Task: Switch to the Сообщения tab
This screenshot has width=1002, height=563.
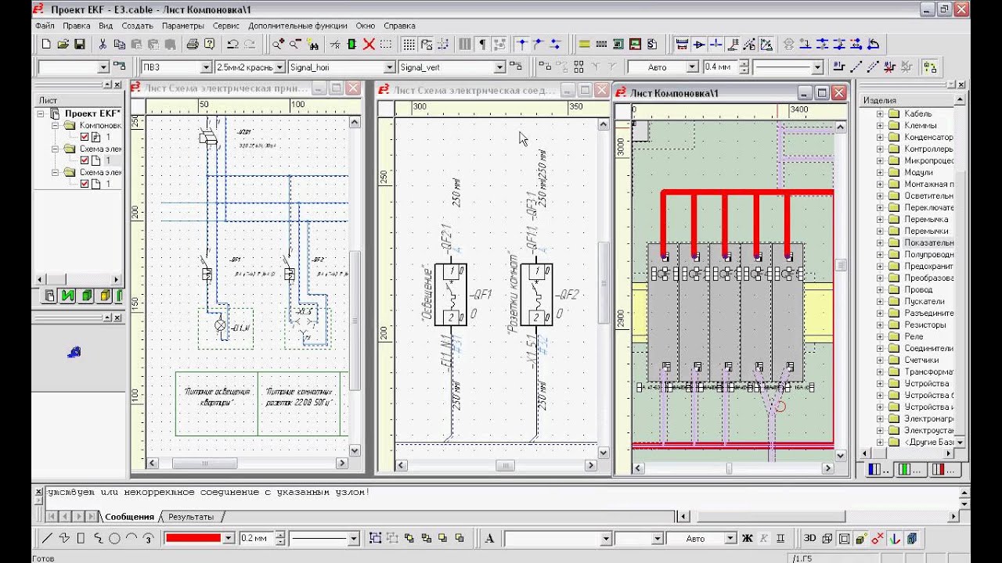Action: [x=129, y=517]
